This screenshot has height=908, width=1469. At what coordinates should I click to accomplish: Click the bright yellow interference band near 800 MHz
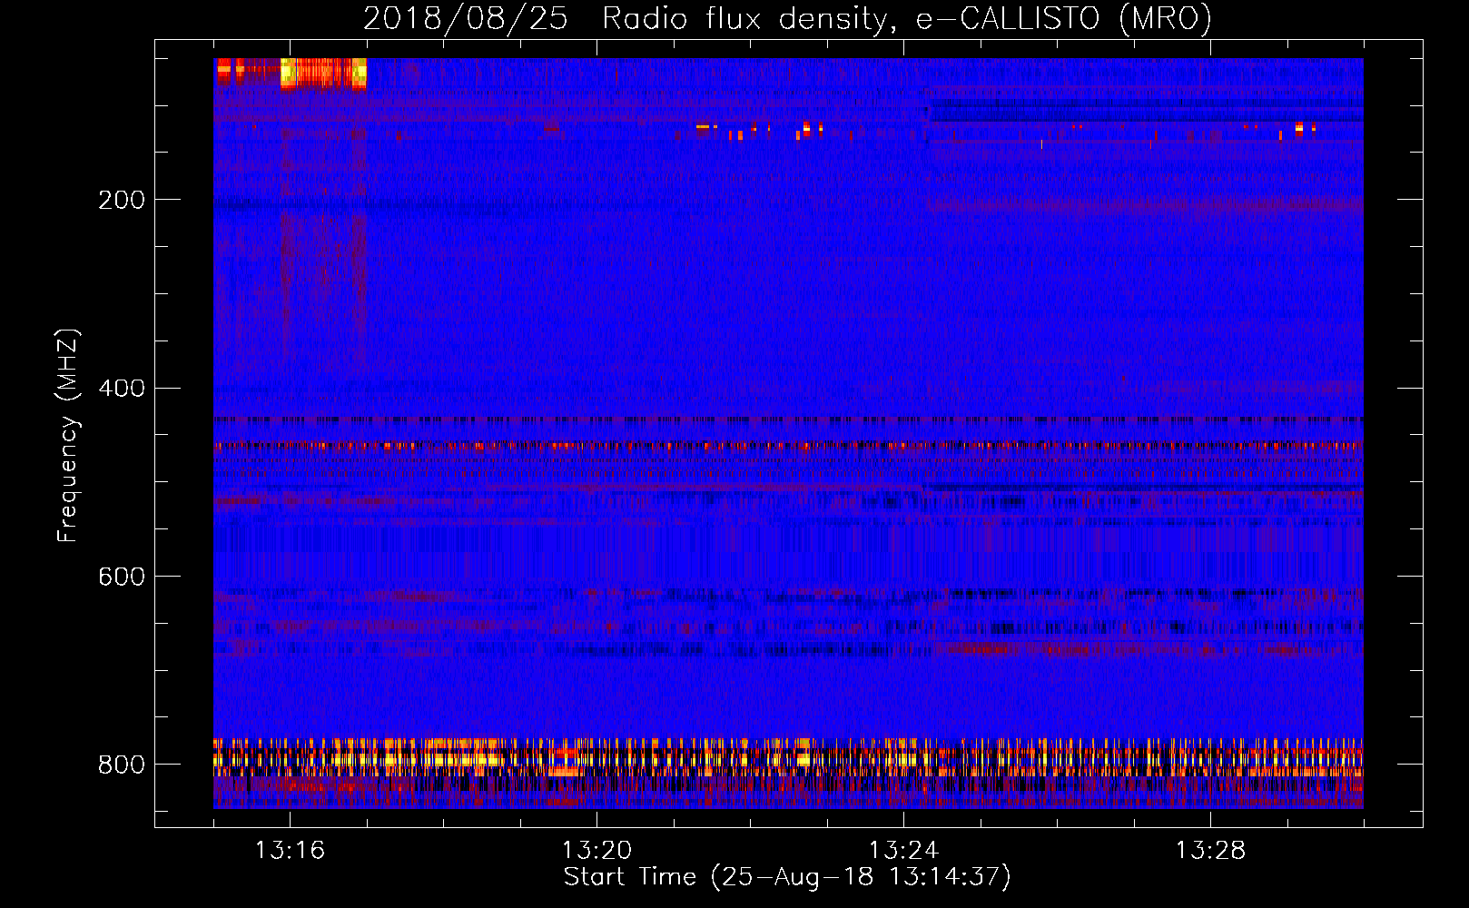788,757
